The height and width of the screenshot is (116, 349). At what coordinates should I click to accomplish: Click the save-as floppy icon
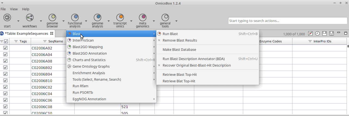point(332,34)
